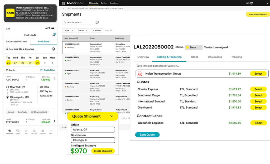Click the Clear All link
Screen dimensions: 270x164
108,30
